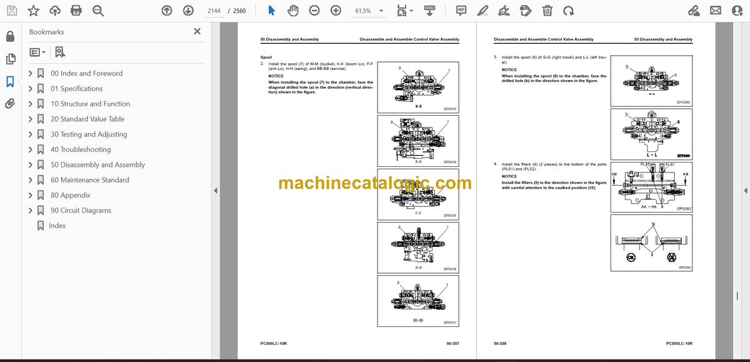The image size is (750, 362).
Task: Choose the selection arrow tool
Action: point(271,11)
